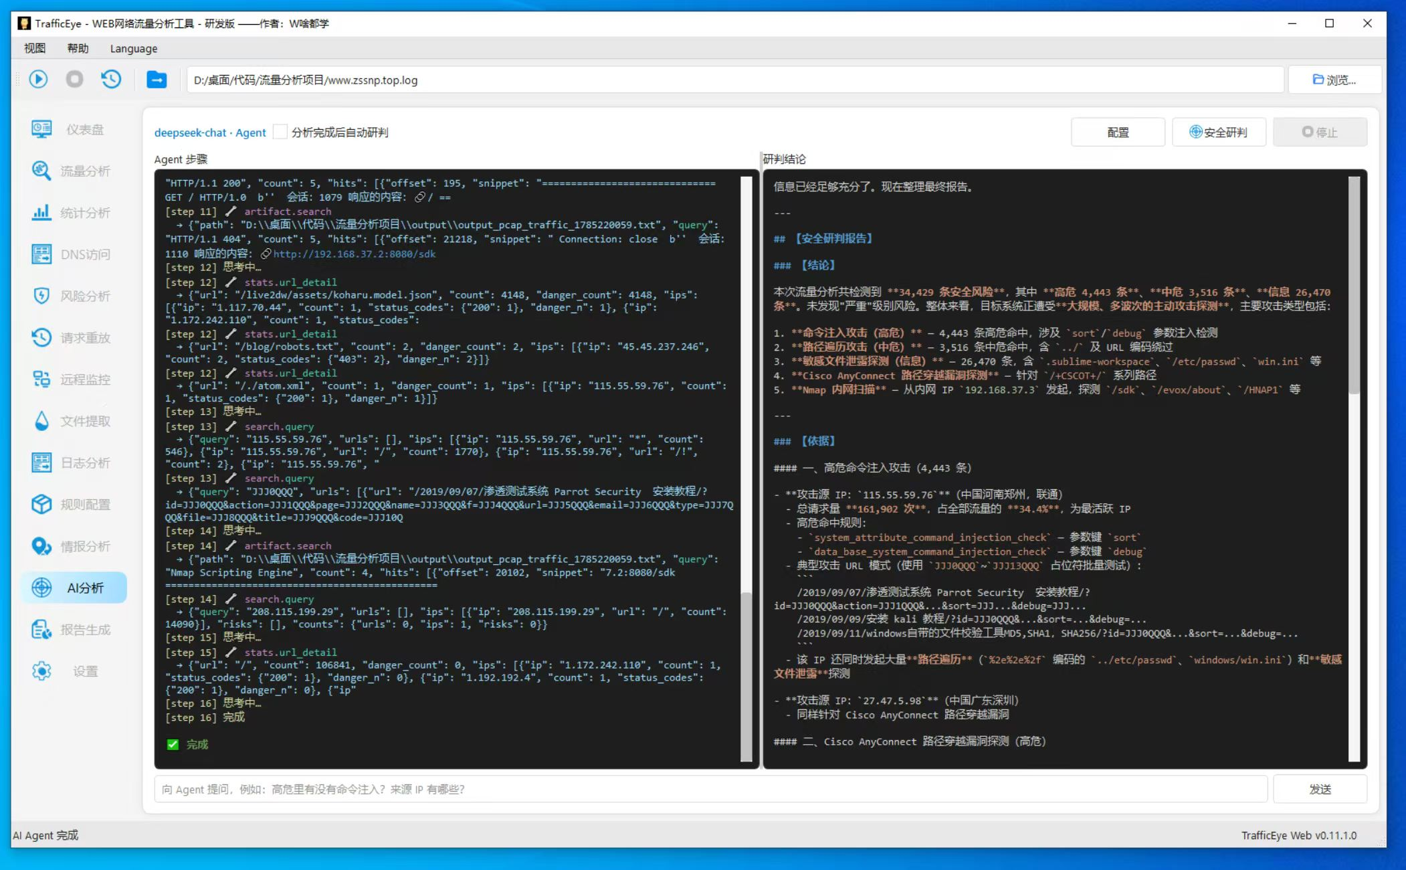Image resolution: width=1406 pixels, height=870 pixels.
Task: Open the Language menu
Action: pos(134,48)
